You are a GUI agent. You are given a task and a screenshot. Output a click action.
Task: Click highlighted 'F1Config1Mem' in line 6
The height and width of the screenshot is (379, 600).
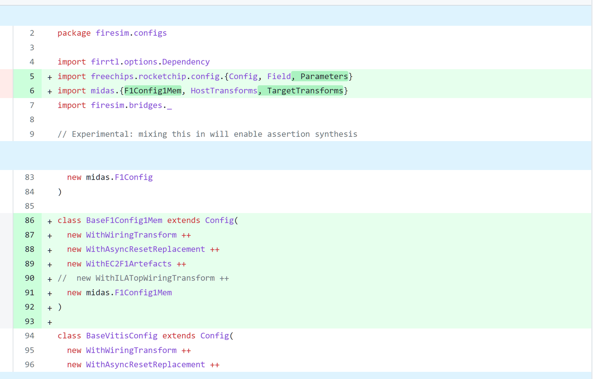pyautogui.click(x=153, y=91)
